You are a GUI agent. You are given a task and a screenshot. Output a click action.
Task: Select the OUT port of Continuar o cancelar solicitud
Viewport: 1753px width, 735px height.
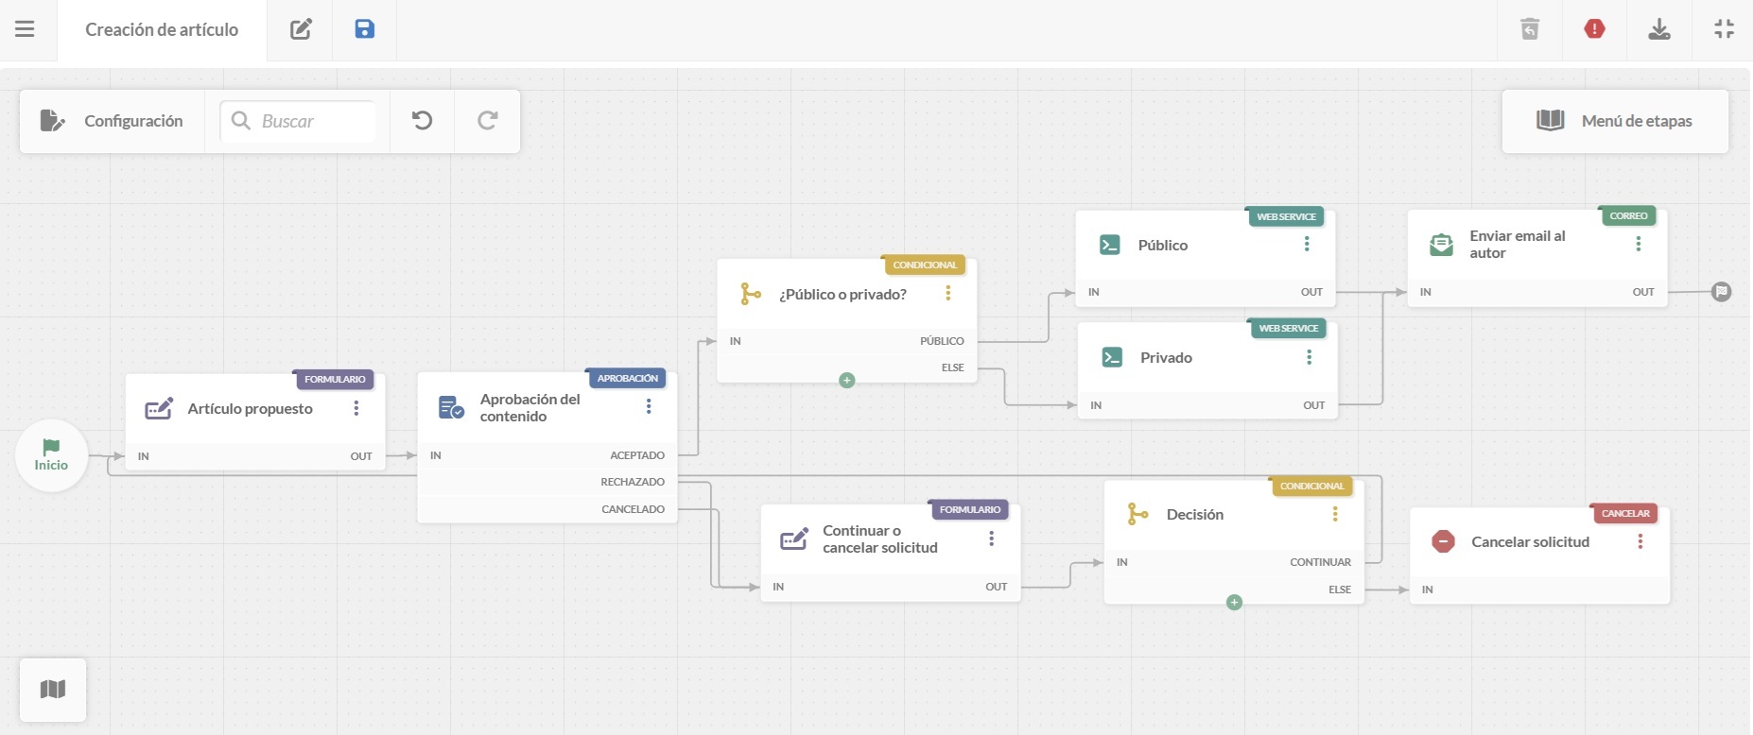point(997,587)
